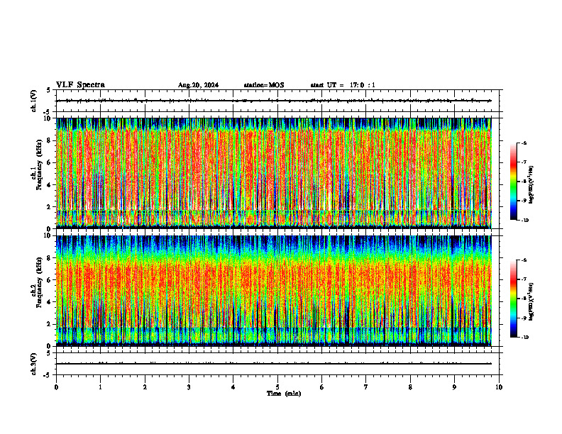562x434 pixels.
Task: Click the 'start UT = 17:0 :1' label
Action: 343,85
